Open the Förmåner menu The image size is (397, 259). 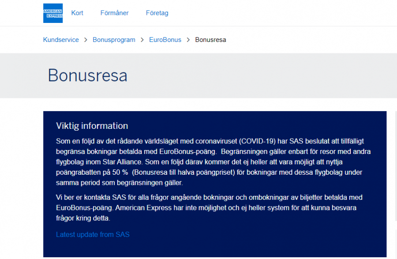(114, 13)
